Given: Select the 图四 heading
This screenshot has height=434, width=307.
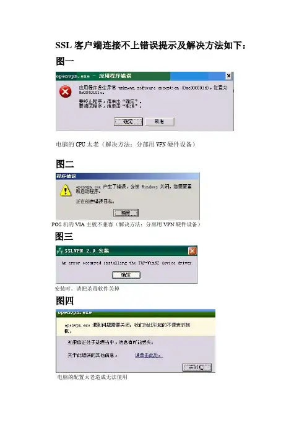Looking at the screenshot, I should coord(65,300).
